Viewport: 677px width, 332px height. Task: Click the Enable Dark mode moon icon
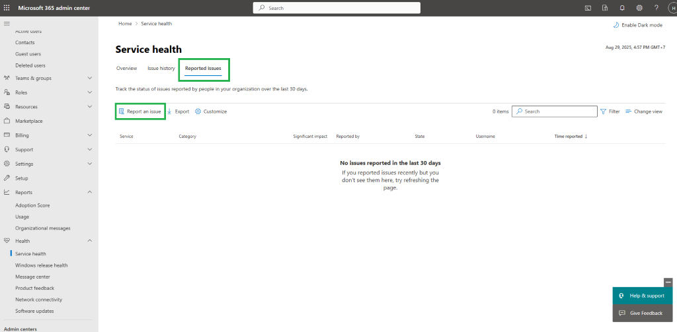(x=616, y=25)
